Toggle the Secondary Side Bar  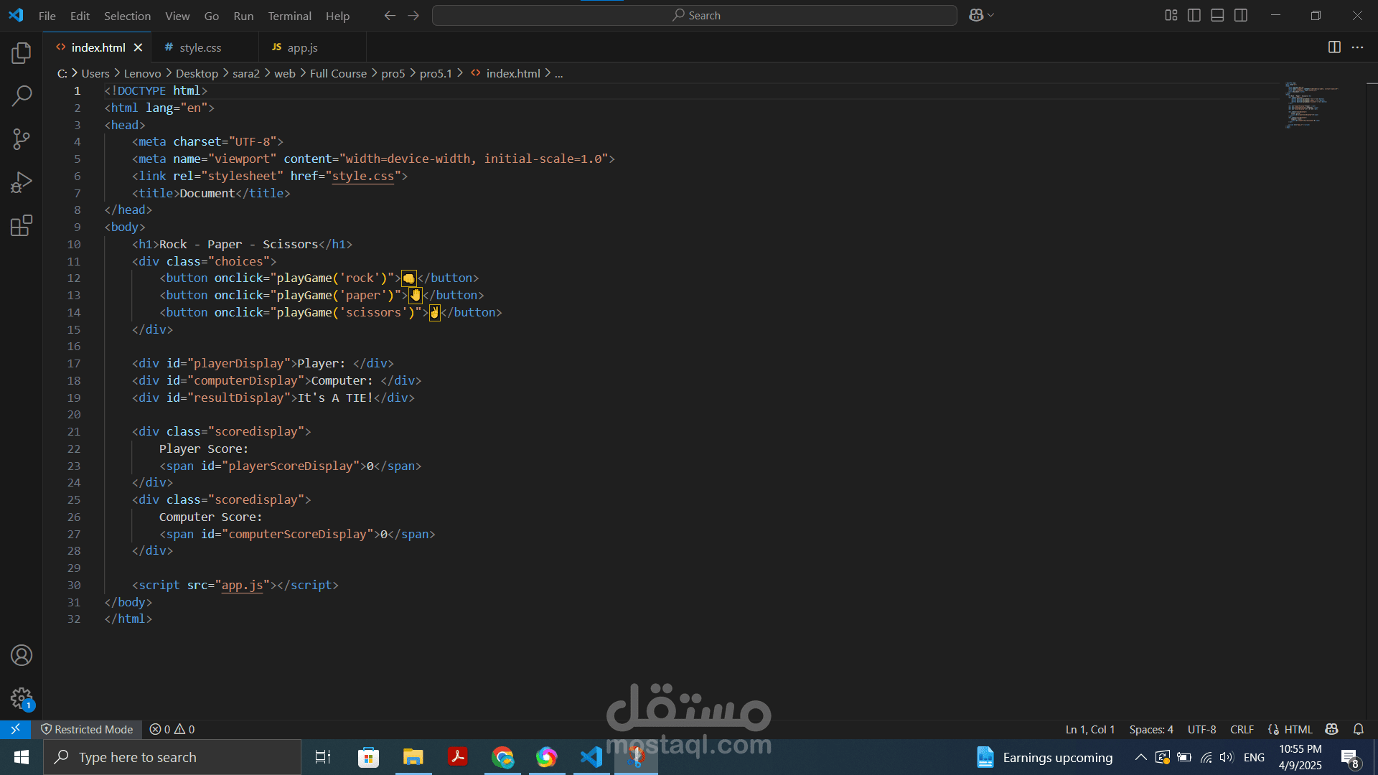[1241, 15]
